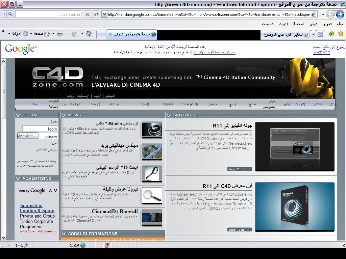Open the أدوات (Tools) menu in menu bar
This screenshot has height=259, width=346.
pyautogui.click(x=283, y=24)
